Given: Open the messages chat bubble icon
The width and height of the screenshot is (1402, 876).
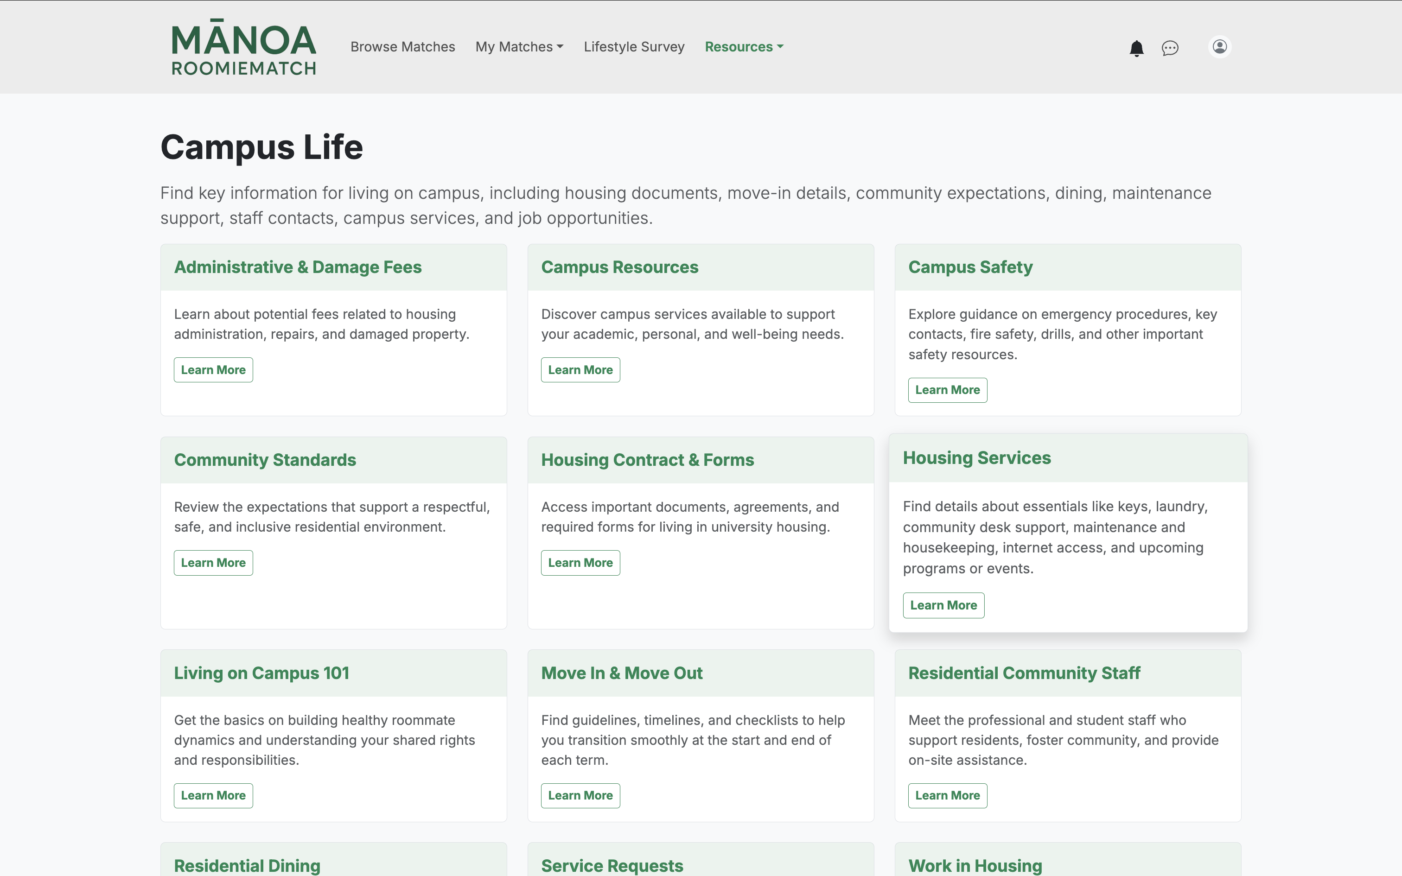Looking at the screenshot, I should (1170, 47).
